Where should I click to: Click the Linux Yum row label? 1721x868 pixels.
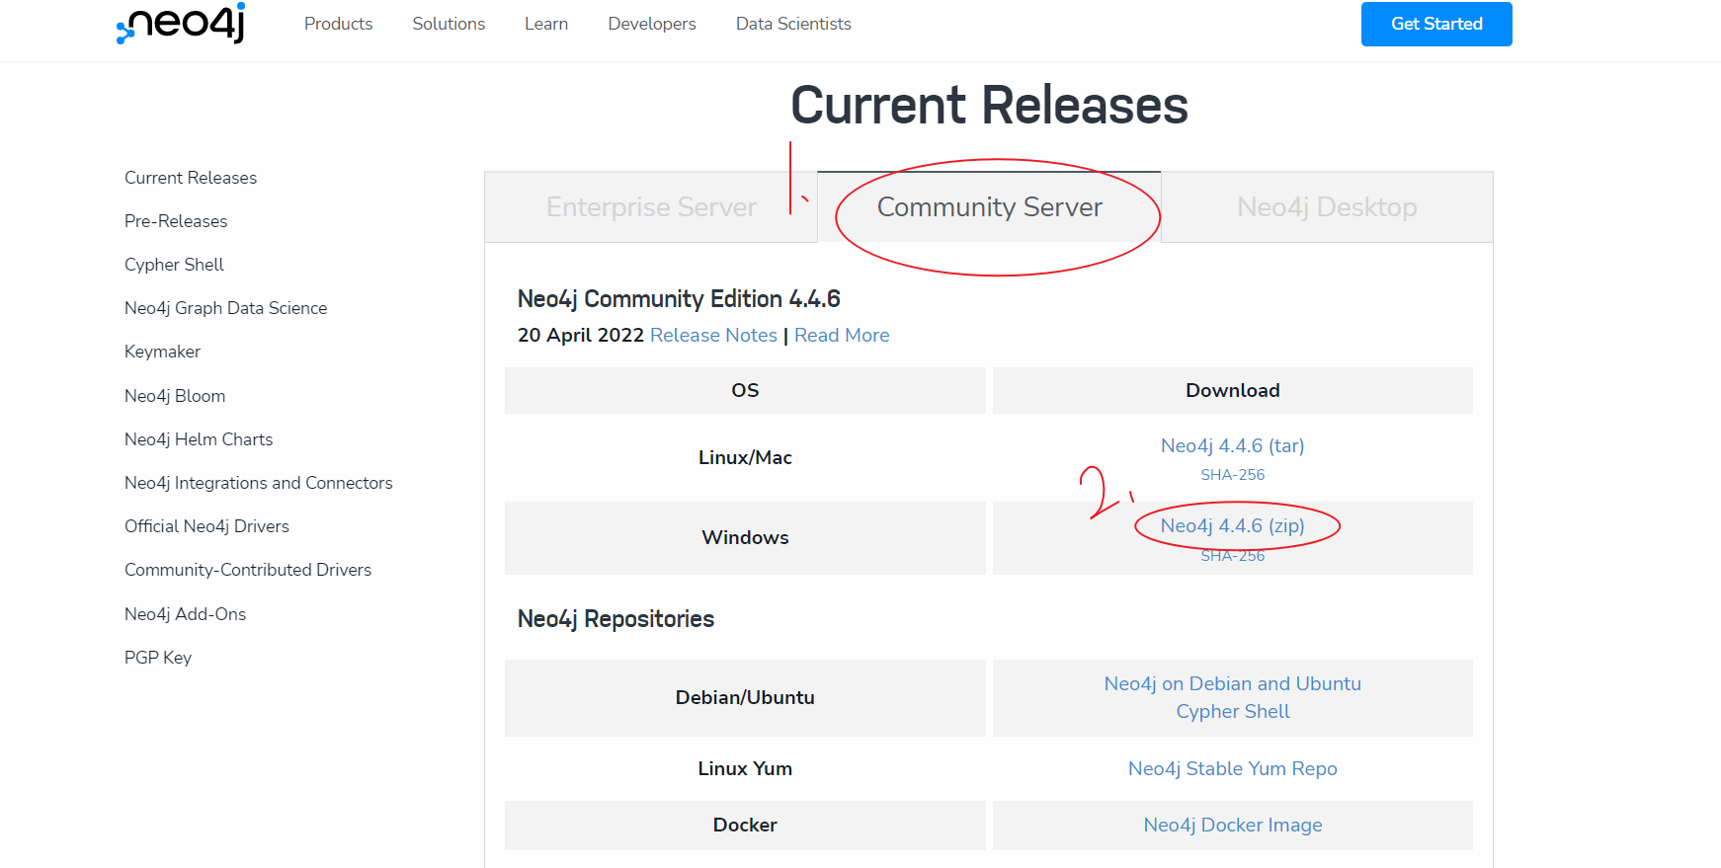pos(745,768)
